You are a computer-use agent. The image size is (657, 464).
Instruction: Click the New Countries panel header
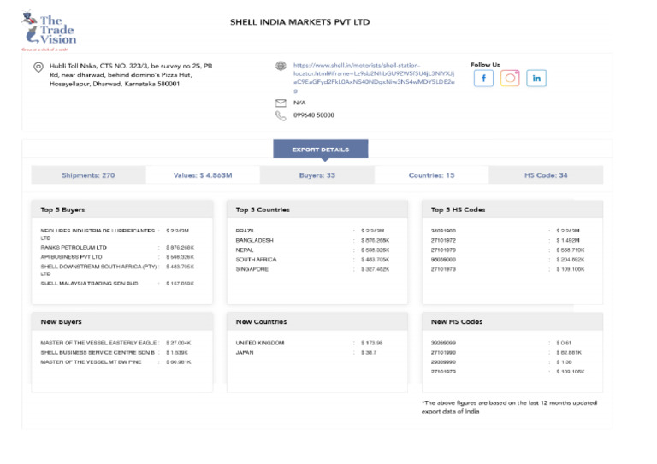click(317, 322)
